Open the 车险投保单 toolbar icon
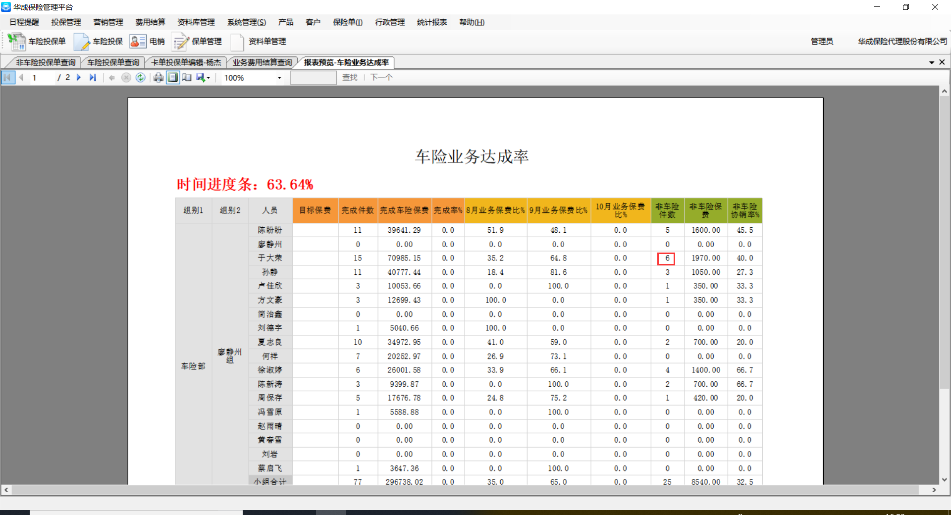 [x=37, y=42]
